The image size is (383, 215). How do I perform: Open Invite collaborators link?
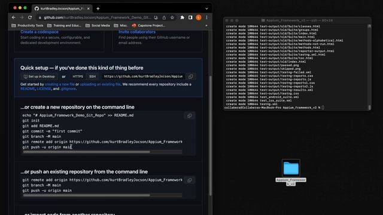(x=137, y=32)
